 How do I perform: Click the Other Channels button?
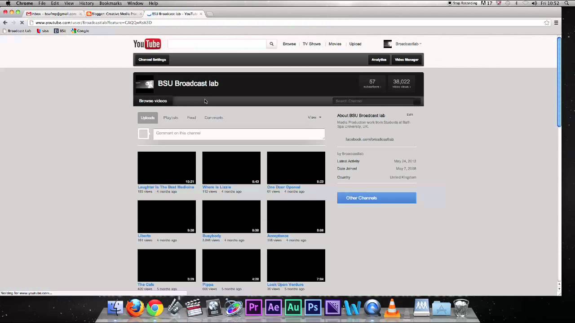(376, 198)
